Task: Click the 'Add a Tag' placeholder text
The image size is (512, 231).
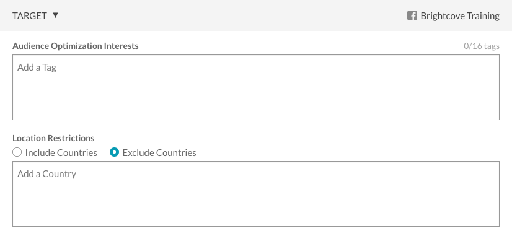Action: coord(37,68)
